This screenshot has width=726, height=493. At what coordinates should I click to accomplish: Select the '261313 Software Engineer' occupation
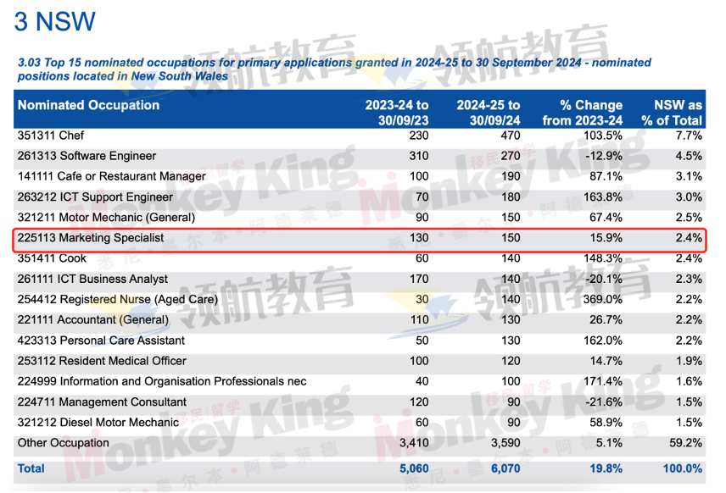coord(87,156)
